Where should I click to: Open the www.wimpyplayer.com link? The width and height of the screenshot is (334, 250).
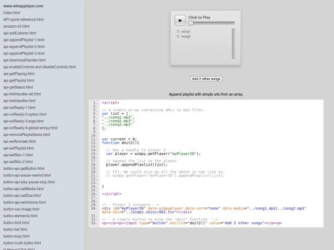coord(24,6)
